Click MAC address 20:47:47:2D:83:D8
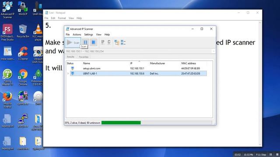This screenshot has width=280, height=157. pyautogui.click(x=190, y=74)
